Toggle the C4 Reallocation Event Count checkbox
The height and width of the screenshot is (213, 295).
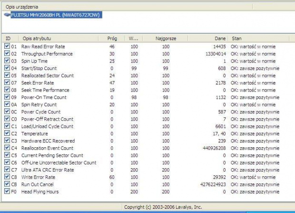(x=7, y=148)
